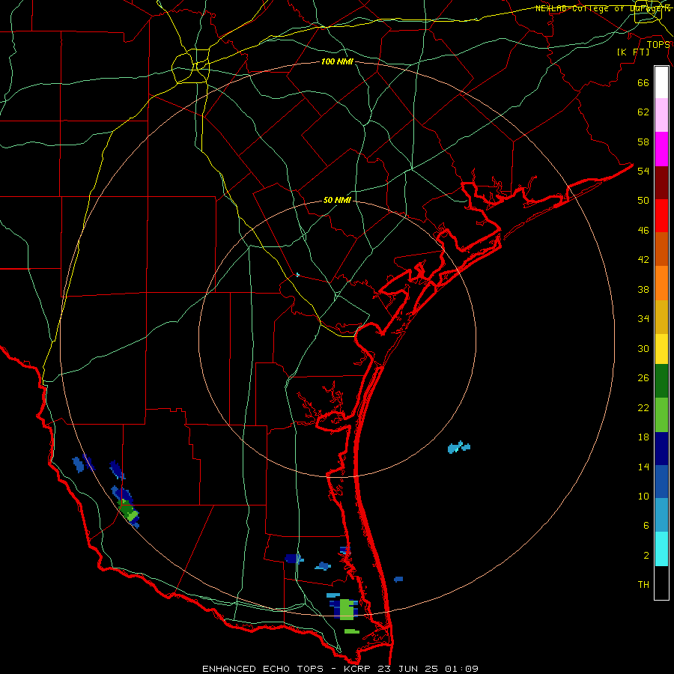Click legend value "10"
The width and height of the screenshot is (674, 674).
(x=643, y=497)
